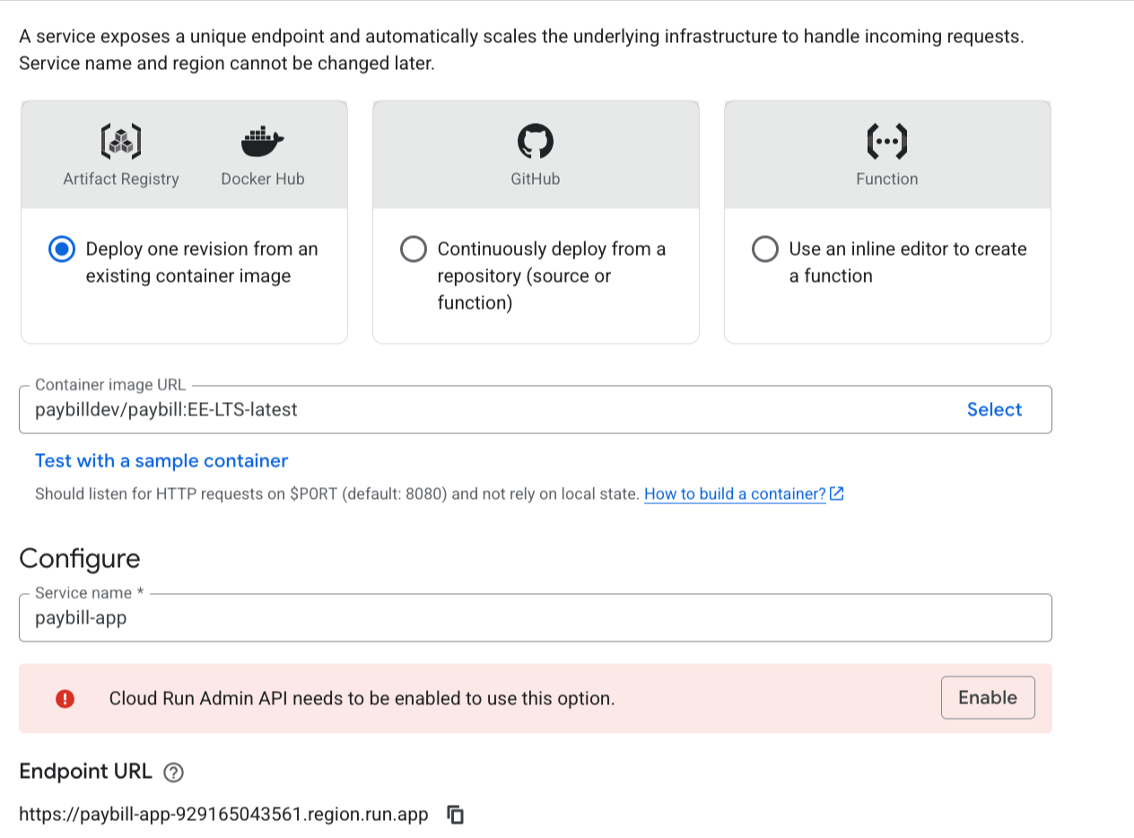Click the red error icon in the warning banner
The image size is (1134, 838).
(65, 697)
